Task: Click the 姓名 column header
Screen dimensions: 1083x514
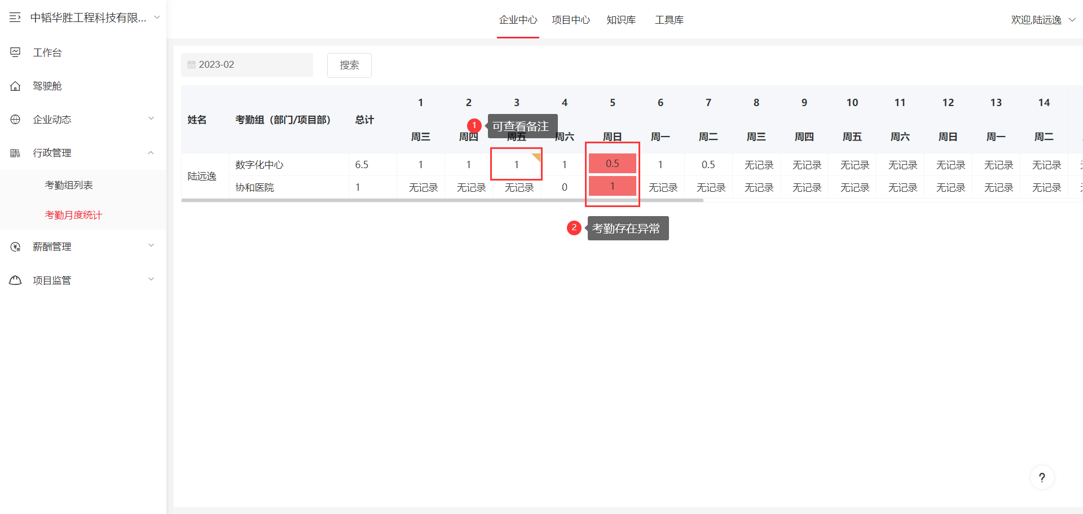Action: (x=197, y=120)
